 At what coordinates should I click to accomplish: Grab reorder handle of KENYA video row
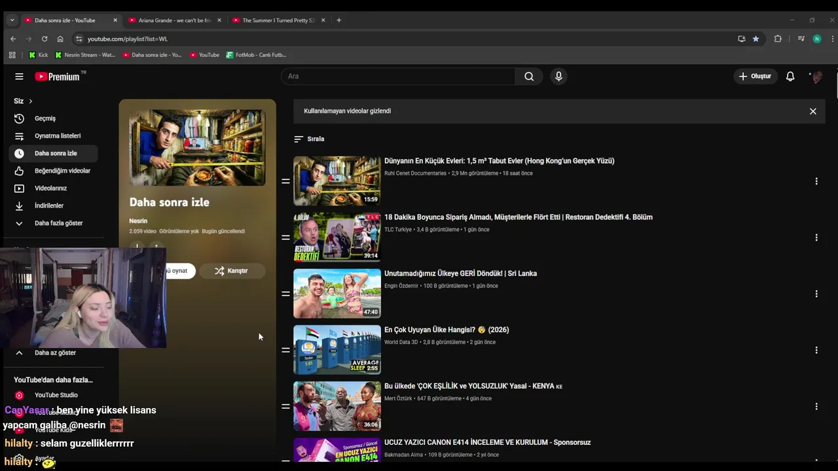tap(285, 406)
